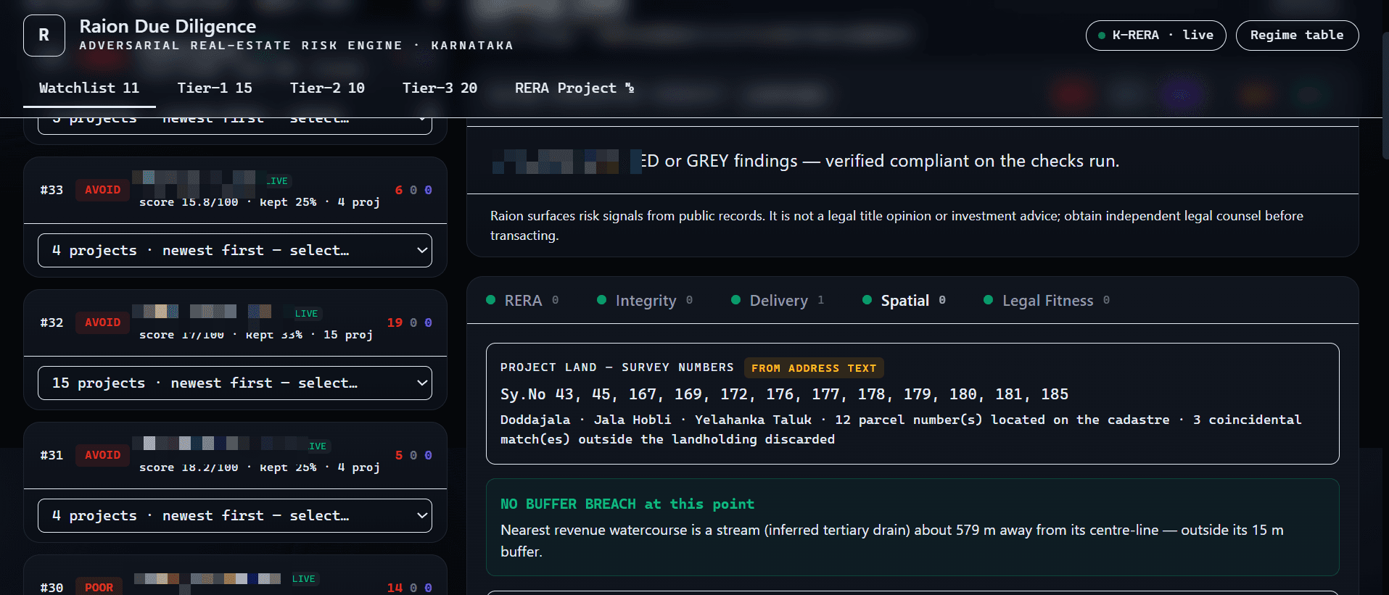The image size is (1389, 595).
Task: Switch to the Tier-1 15 tab
Action: coord(215,88)
